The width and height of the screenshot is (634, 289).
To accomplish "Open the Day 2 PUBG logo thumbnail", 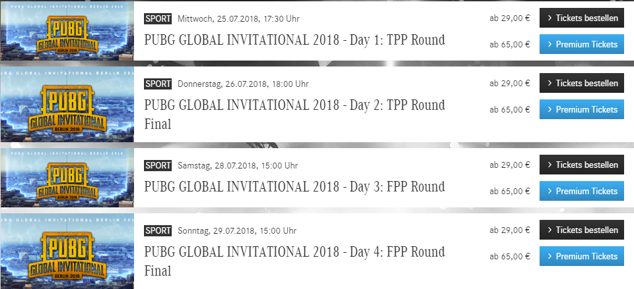I will tap(67, 104).
